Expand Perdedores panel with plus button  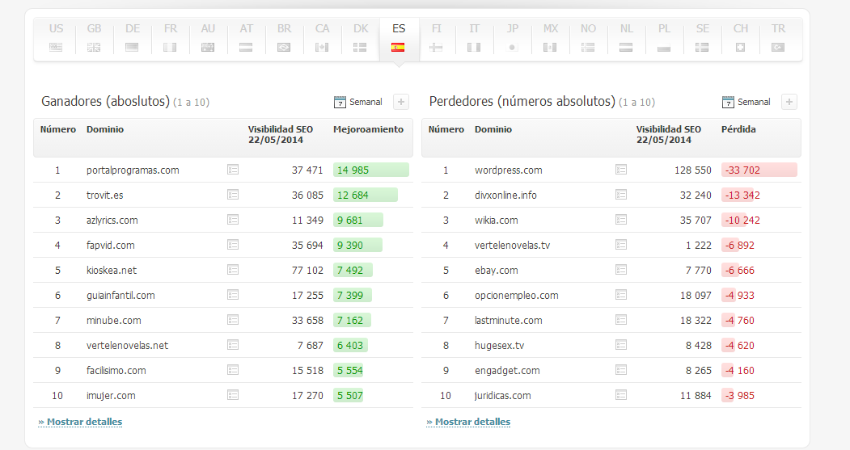point(789,102)
